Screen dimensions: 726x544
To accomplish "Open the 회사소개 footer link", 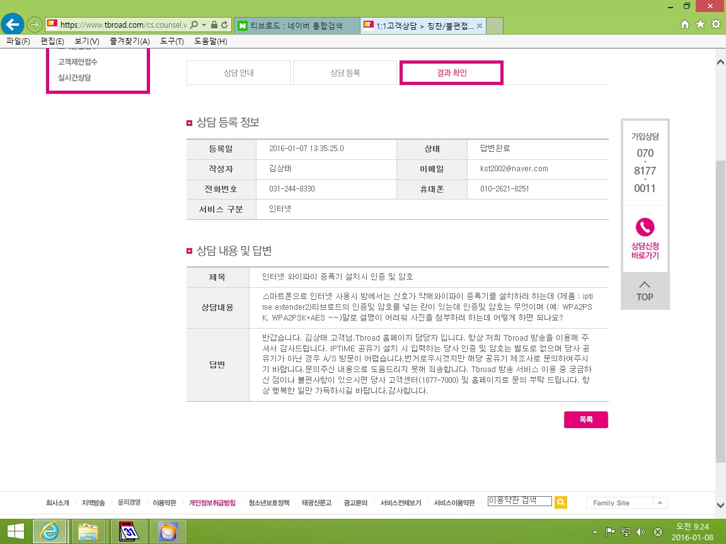I will click(x=57, y=503).
